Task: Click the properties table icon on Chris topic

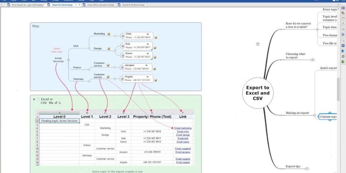Action: (123, 36)
